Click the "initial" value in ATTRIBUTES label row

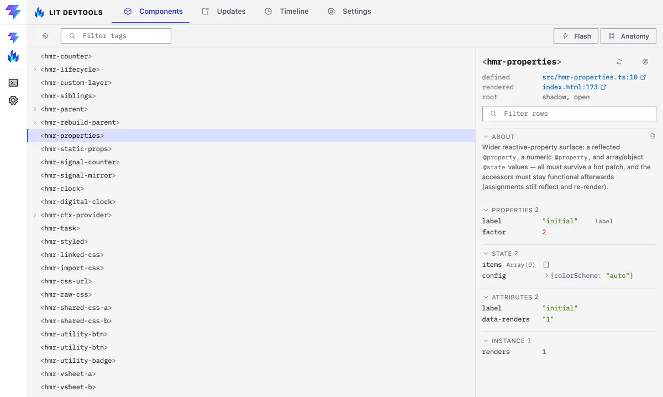point(560,308)
